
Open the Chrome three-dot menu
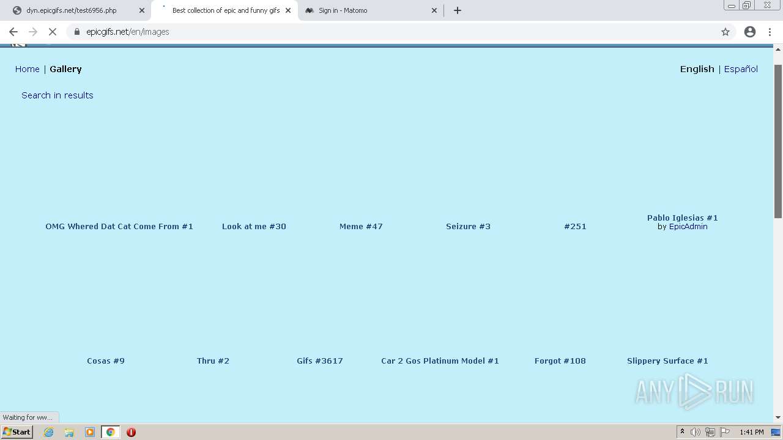tap(770, 32)
